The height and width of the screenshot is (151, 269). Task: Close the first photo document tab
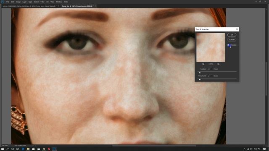tap(58, 6)
